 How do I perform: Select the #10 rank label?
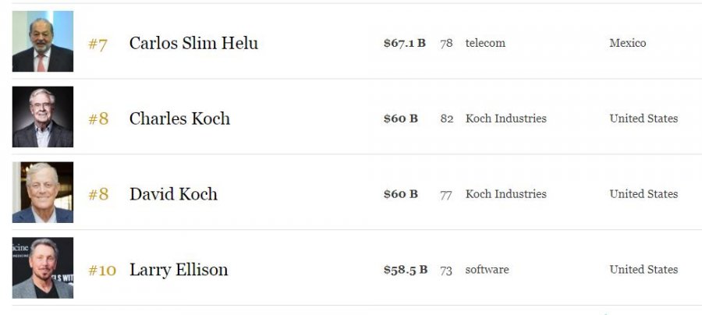pos(102,271)
